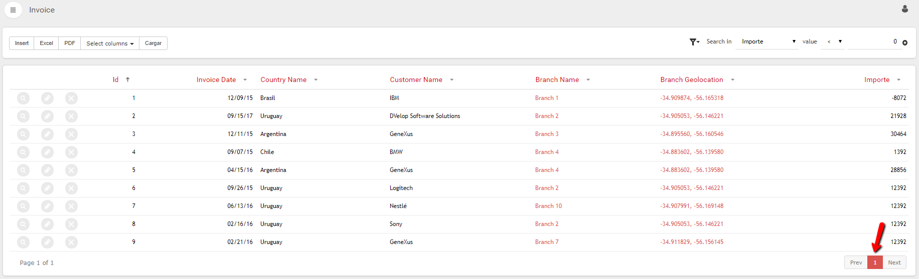
Task: Delete invoice 3 with the X icon
Action: coord(71,134)
